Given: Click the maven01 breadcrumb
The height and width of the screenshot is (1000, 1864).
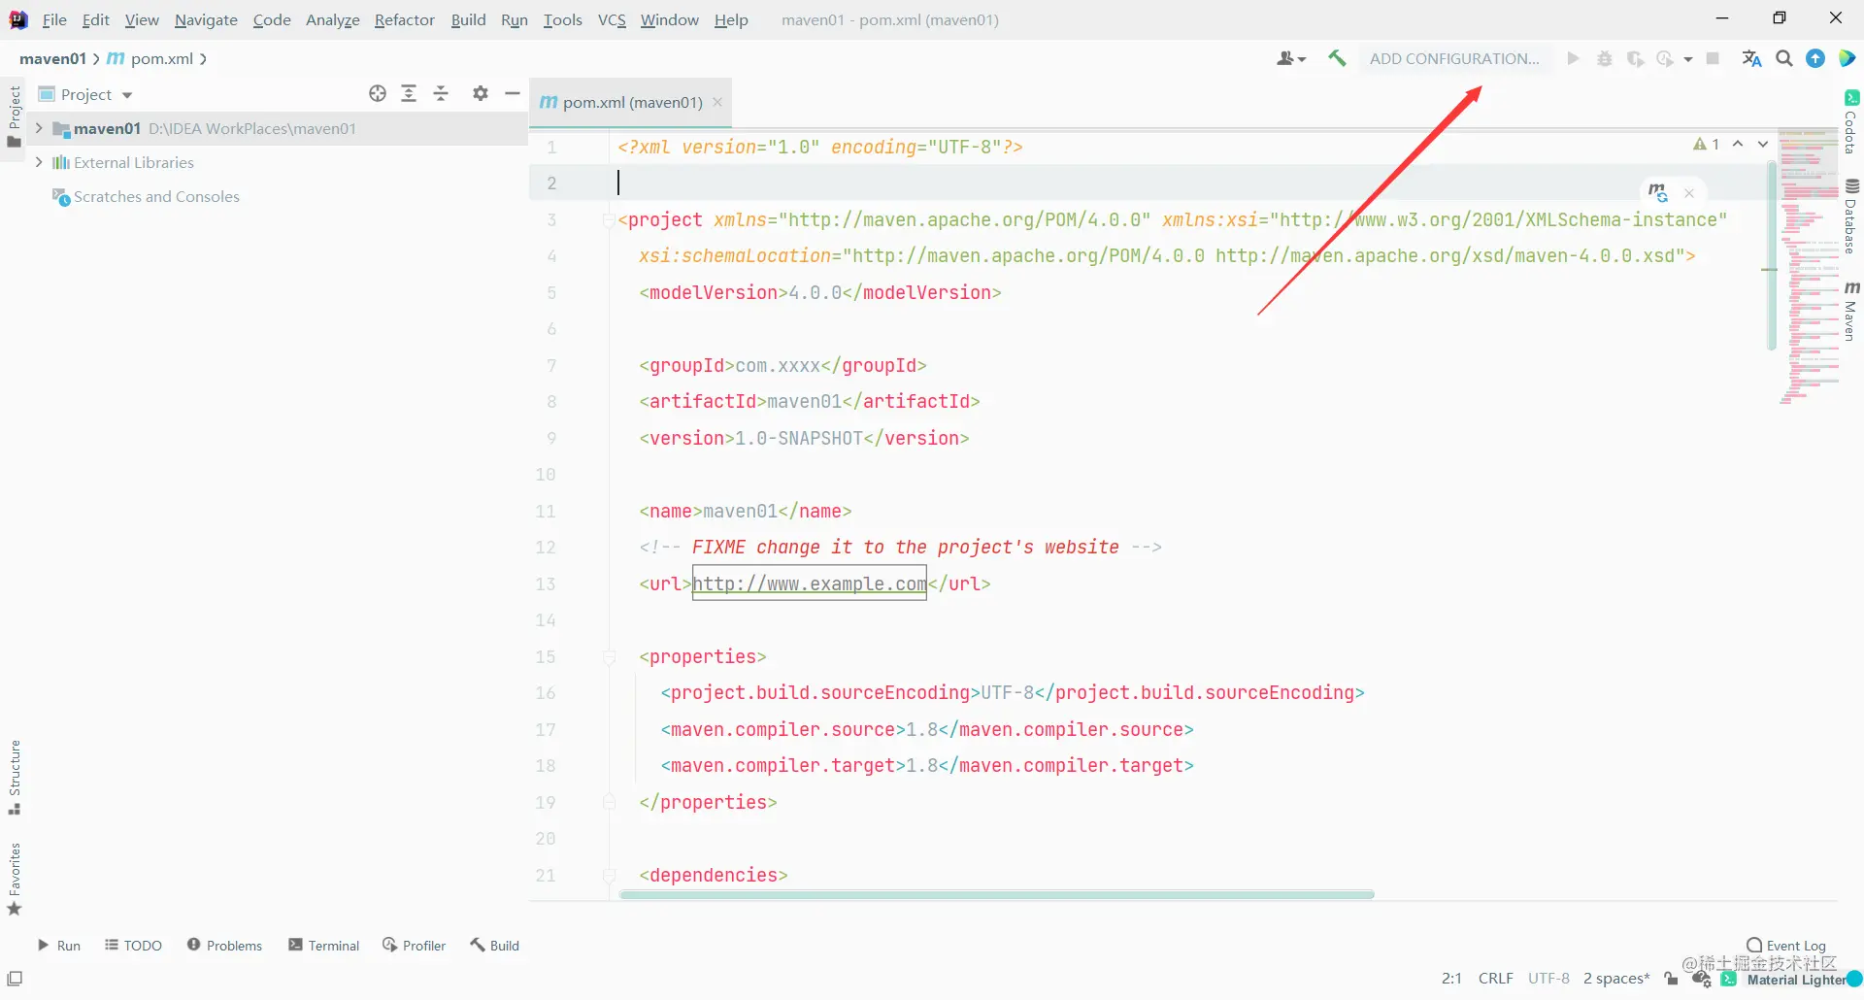Looking at the screenshot, I should point(52,58).
